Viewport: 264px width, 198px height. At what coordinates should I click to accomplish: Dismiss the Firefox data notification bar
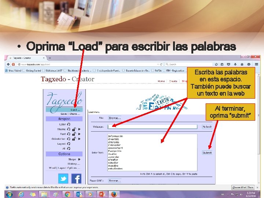[257, 187]
